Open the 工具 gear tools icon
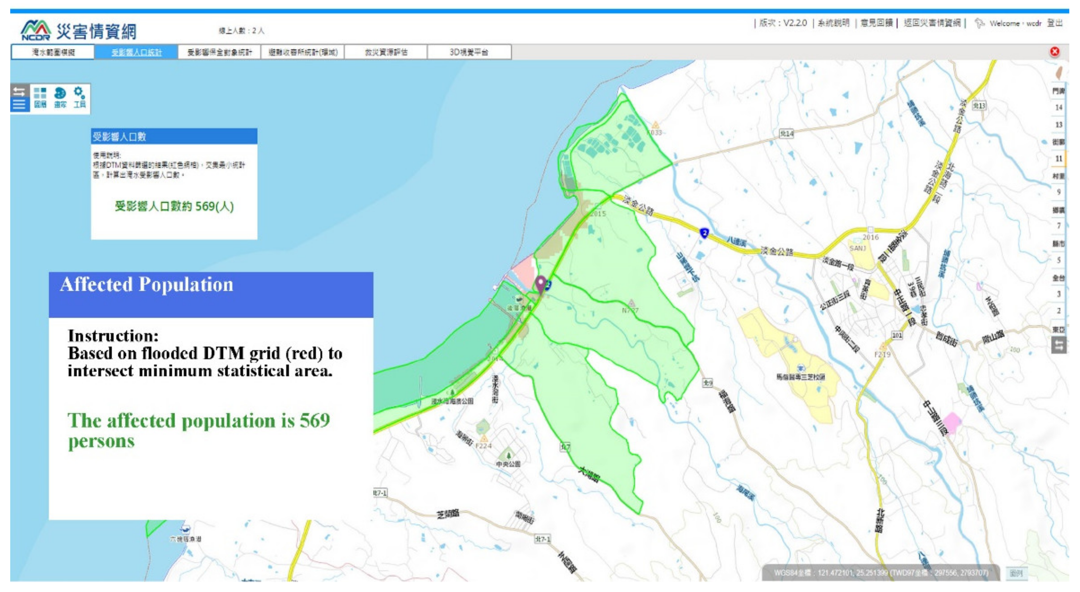Screen dimensions: 1080x592 point(80,97)
